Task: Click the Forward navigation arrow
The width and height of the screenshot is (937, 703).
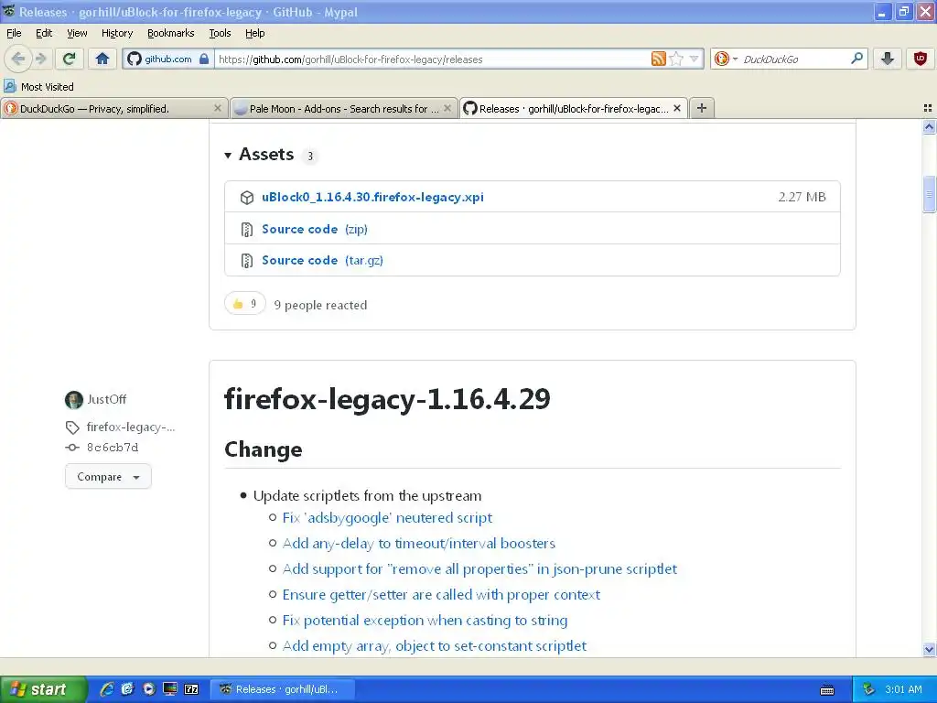Action: (x=41, y=59)
